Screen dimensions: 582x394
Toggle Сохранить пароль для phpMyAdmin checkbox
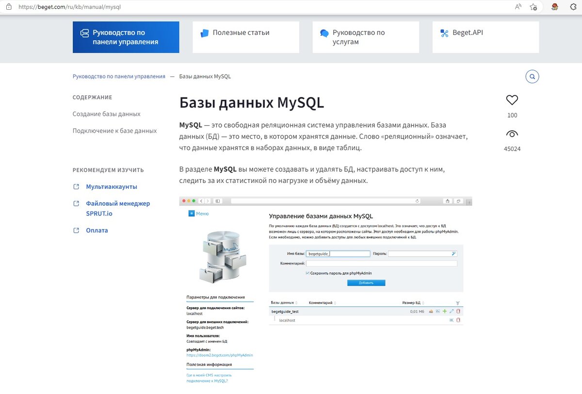point(307,273)
